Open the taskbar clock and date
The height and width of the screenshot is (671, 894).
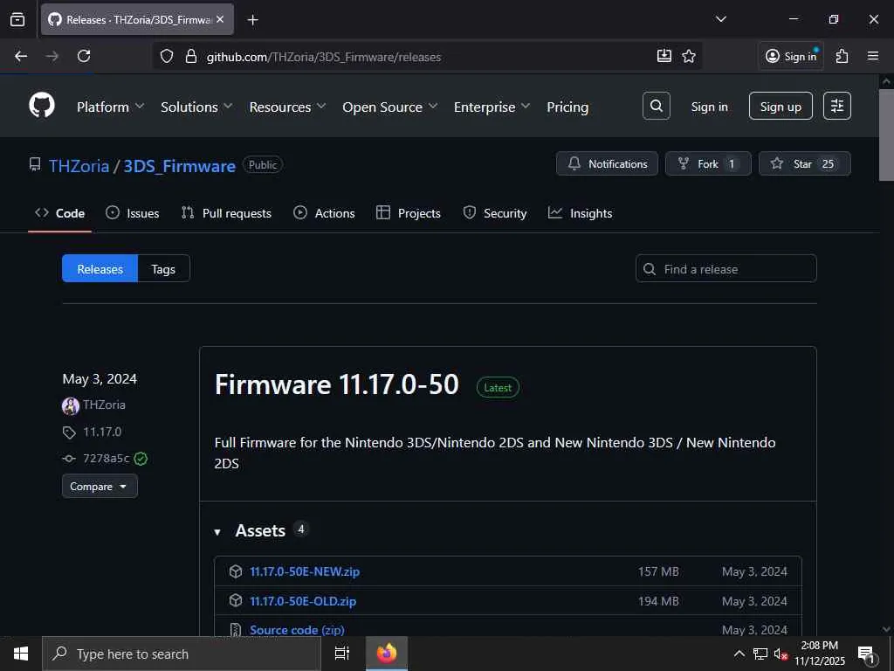pos(819,654)
